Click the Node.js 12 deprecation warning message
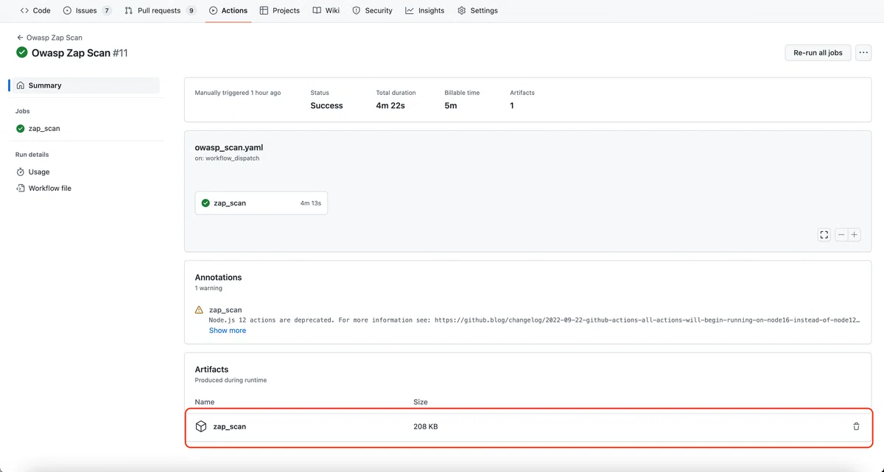Viewport: 884px width, 472px height. pos(536,320)
